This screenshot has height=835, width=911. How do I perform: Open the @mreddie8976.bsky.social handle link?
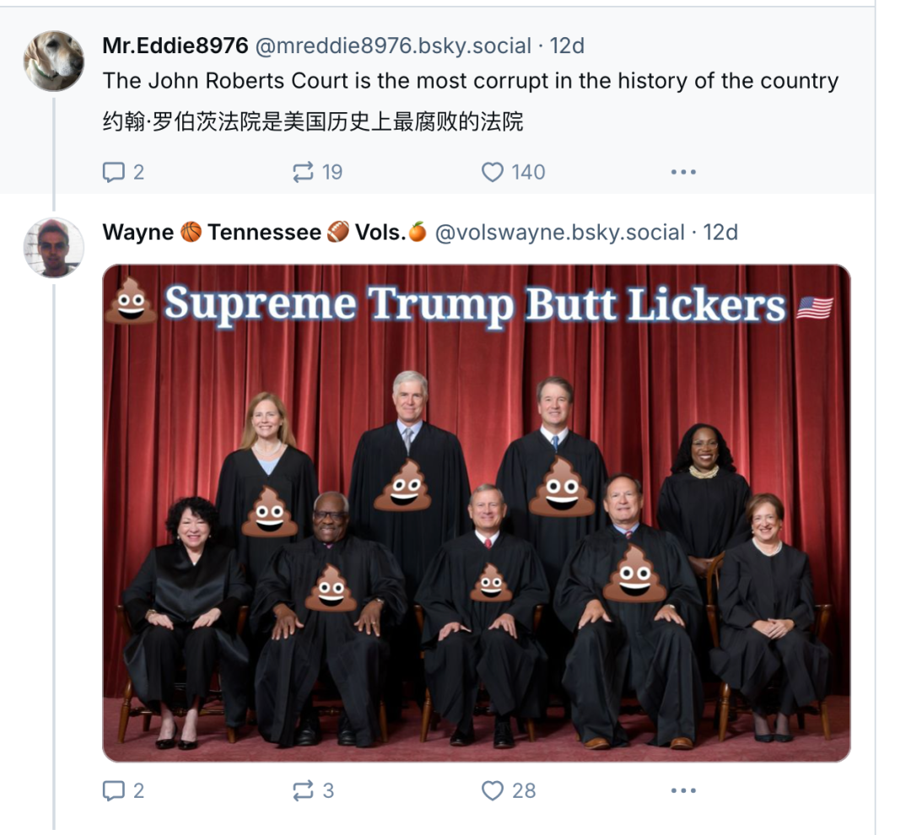coord(392,46)
